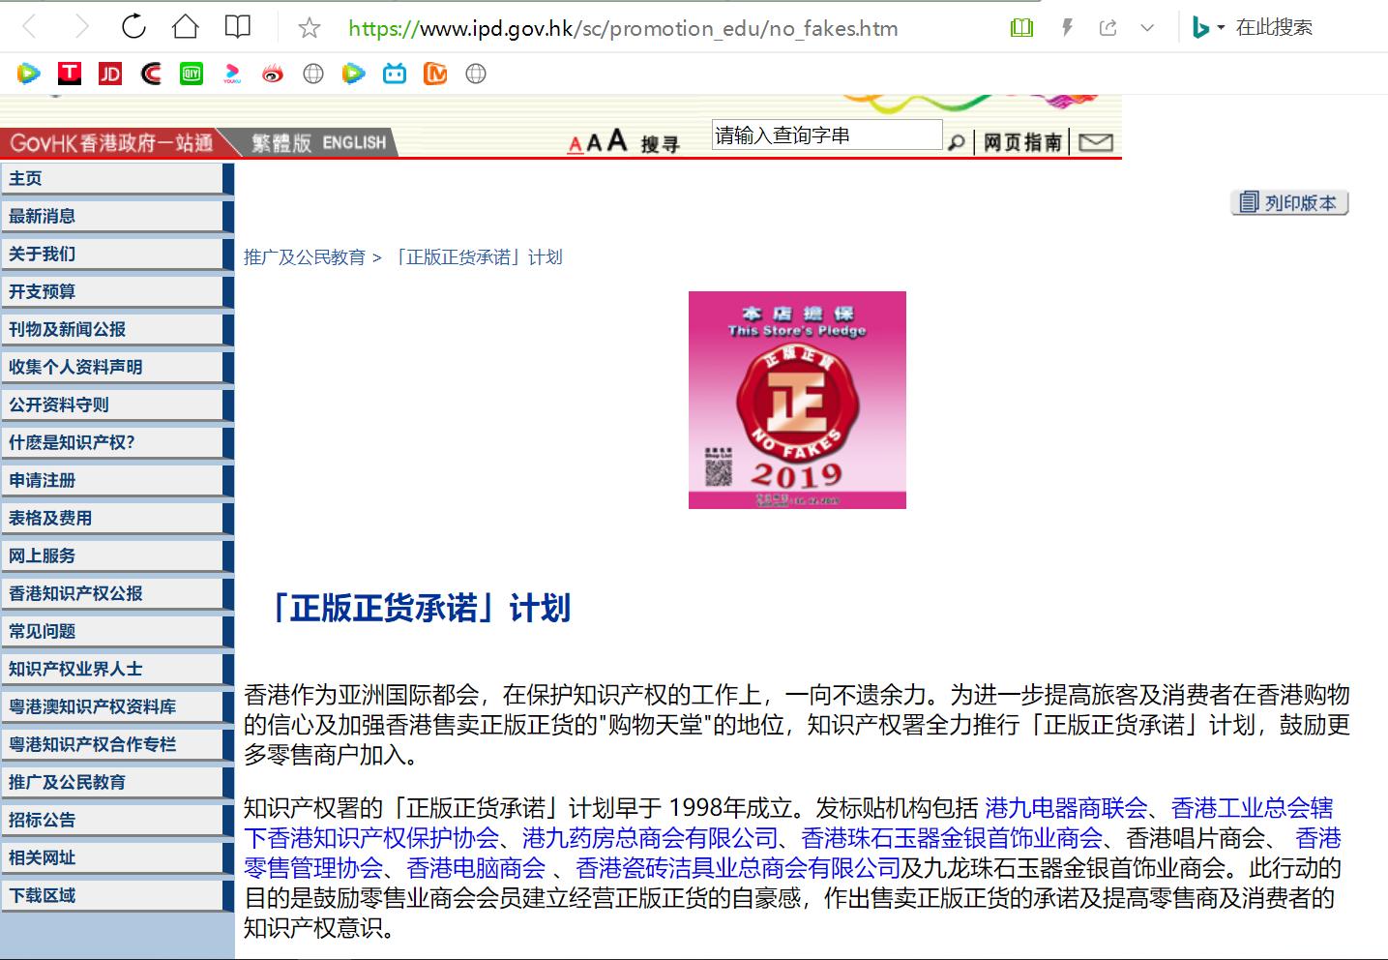Open the Sina Weibo bookmark
The image size is (1388, 960).
[272, 74]
